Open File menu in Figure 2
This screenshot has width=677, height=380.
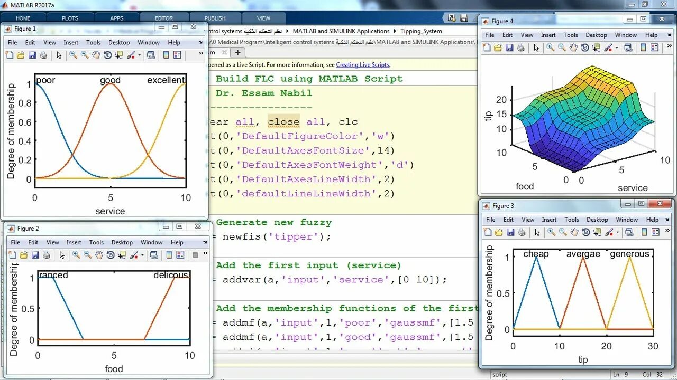coord(15,243)
